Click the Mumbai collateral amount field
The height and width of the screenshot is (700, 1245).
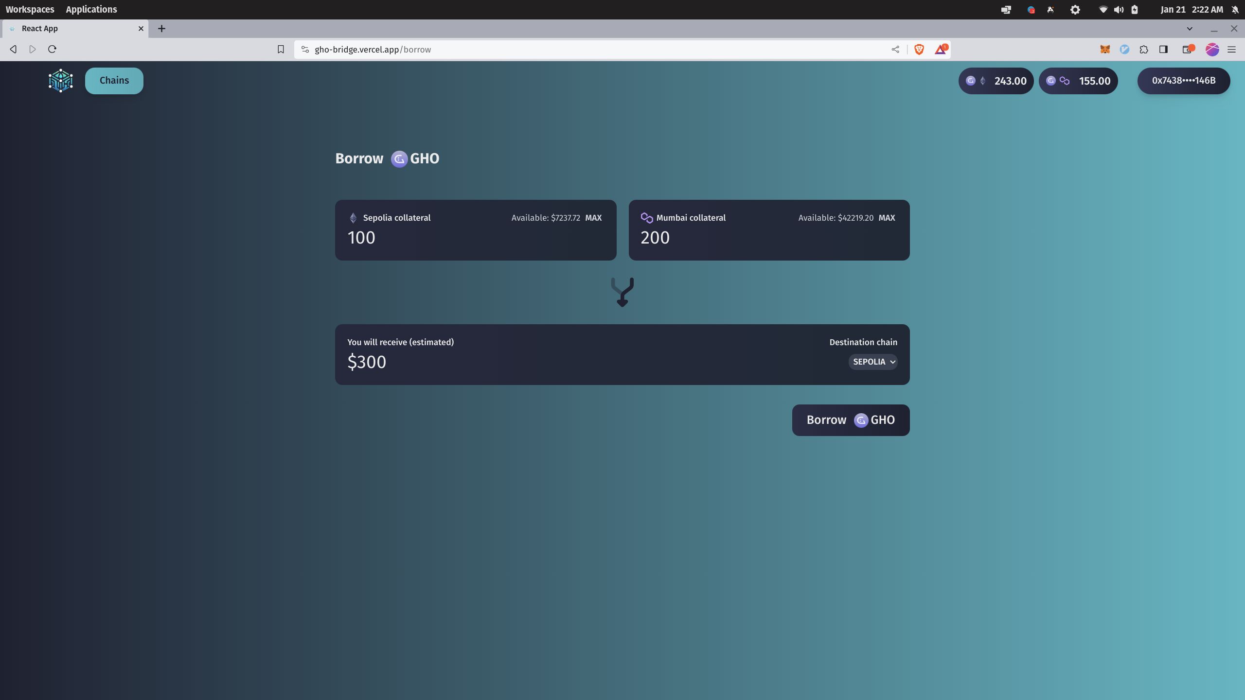point(769,238)
